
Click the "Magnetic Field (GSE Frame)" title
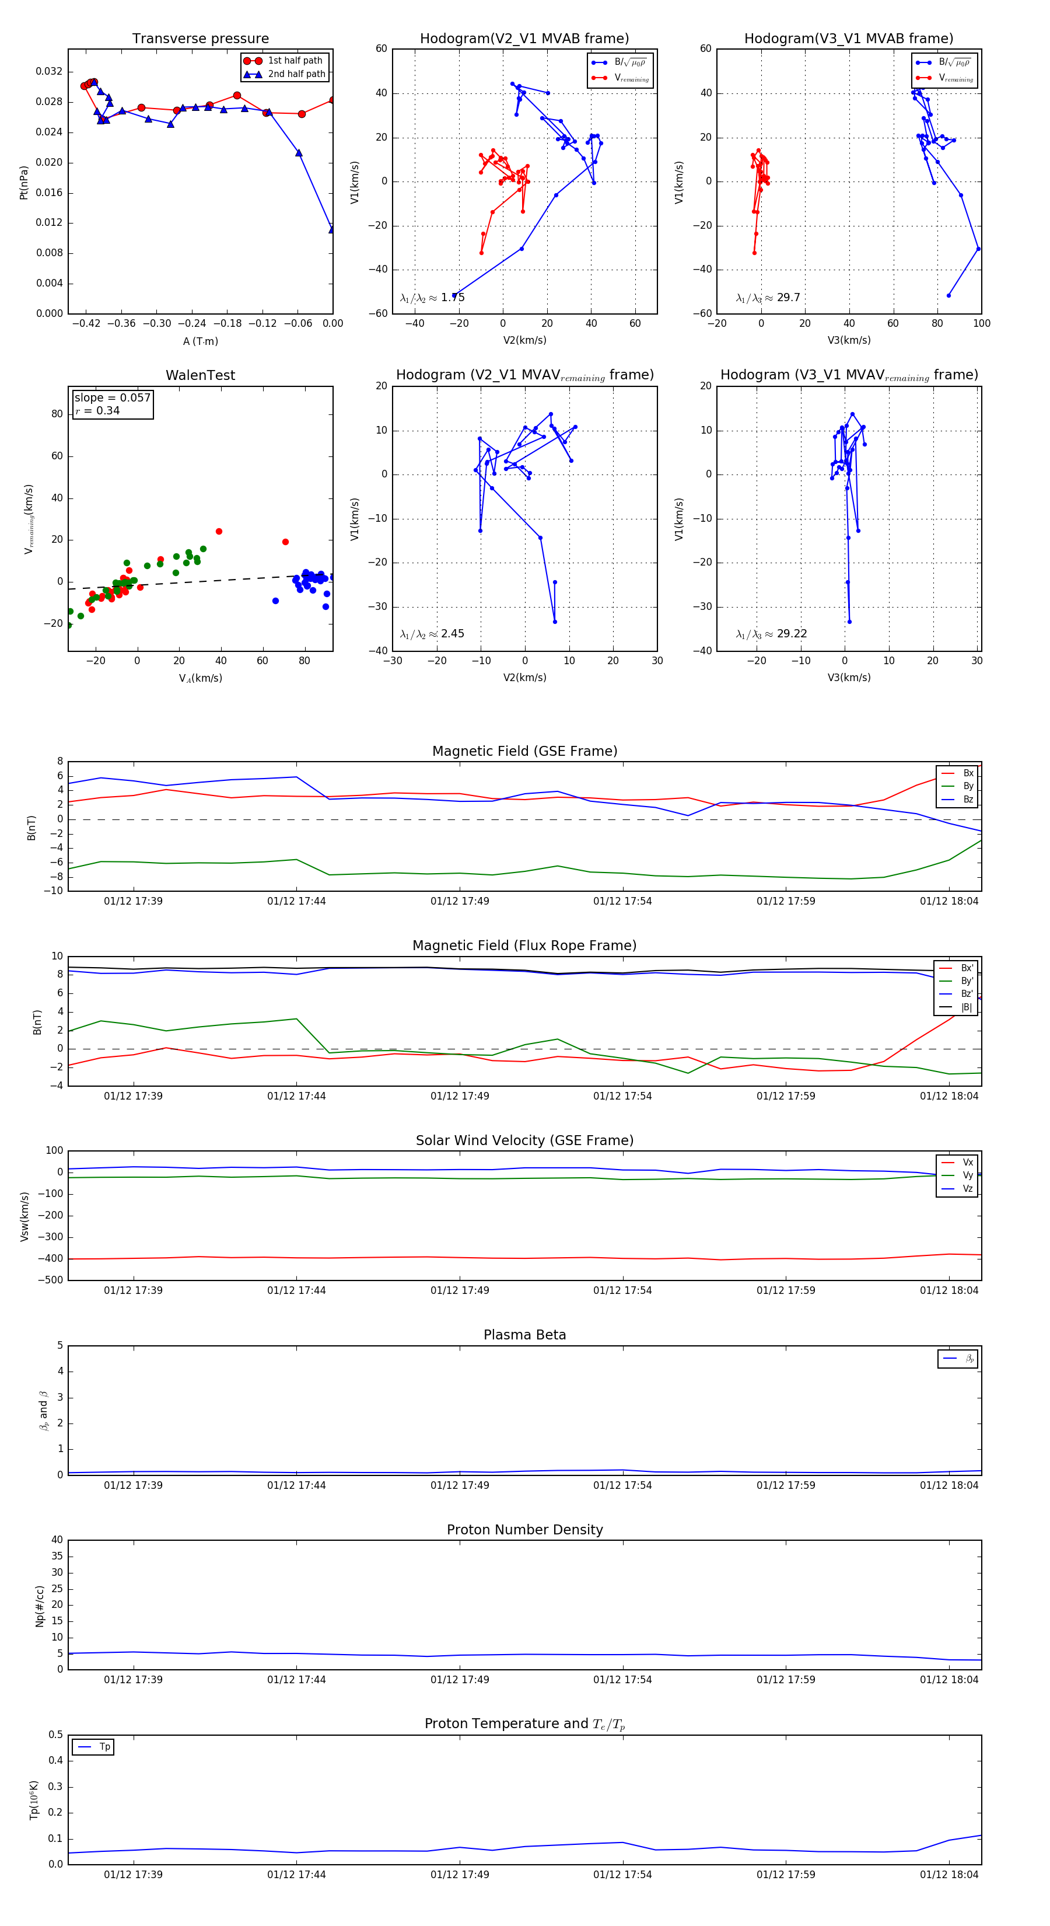click(524, 751)
